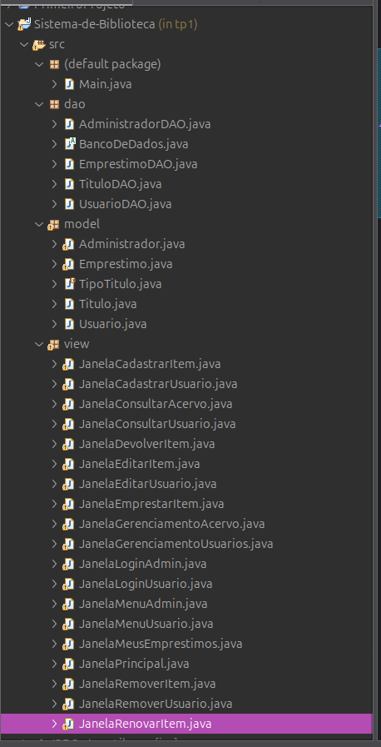
Task: Select JanelaEmprestarItem.java file name
Action: [151, 504]
